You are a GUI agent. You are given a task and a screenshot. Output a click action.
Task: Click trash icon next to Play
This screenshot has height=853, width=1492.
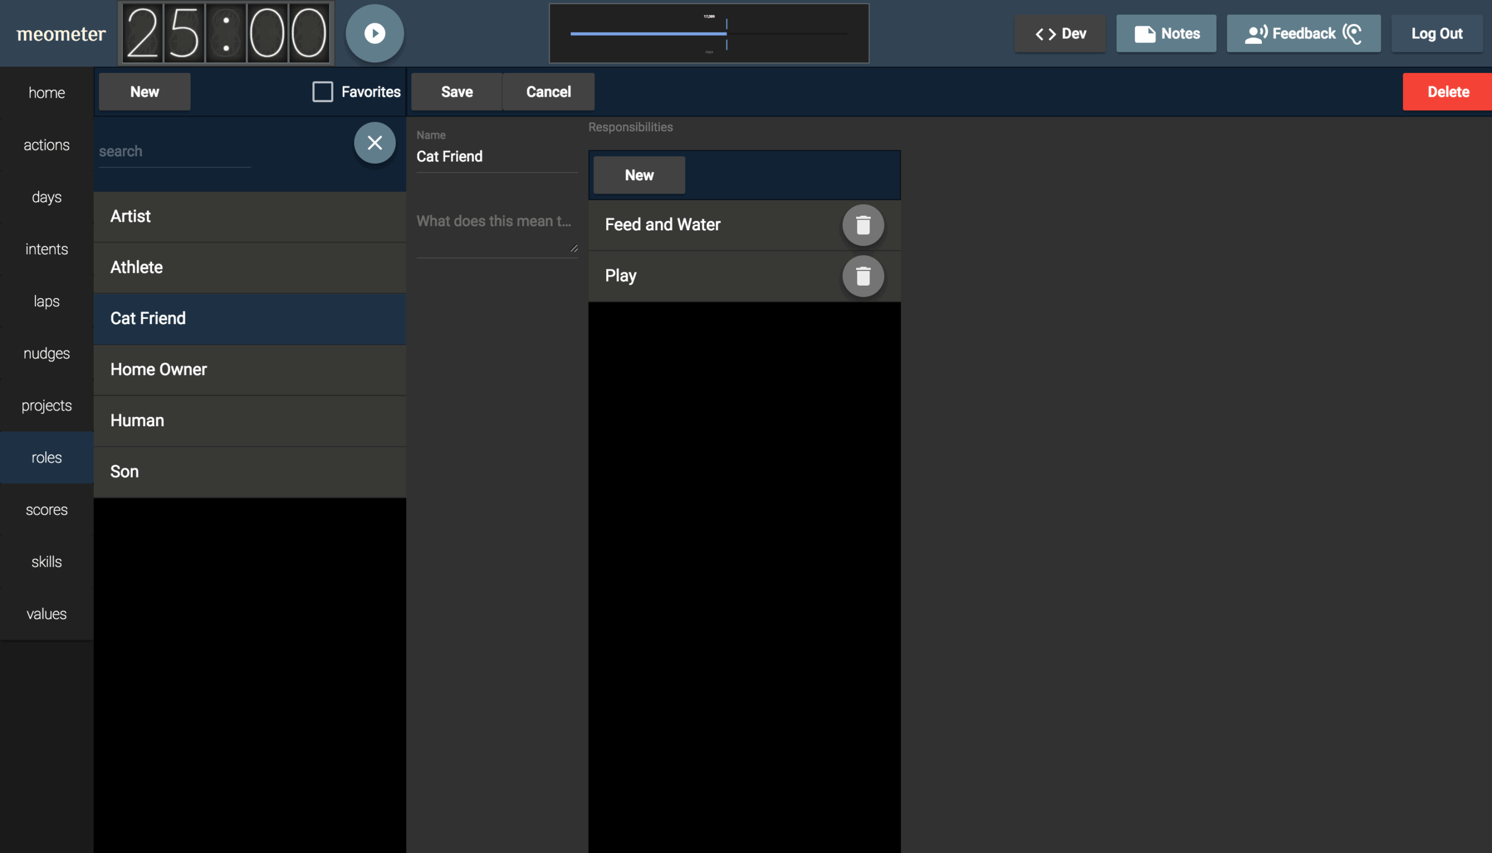click(863, 276)
